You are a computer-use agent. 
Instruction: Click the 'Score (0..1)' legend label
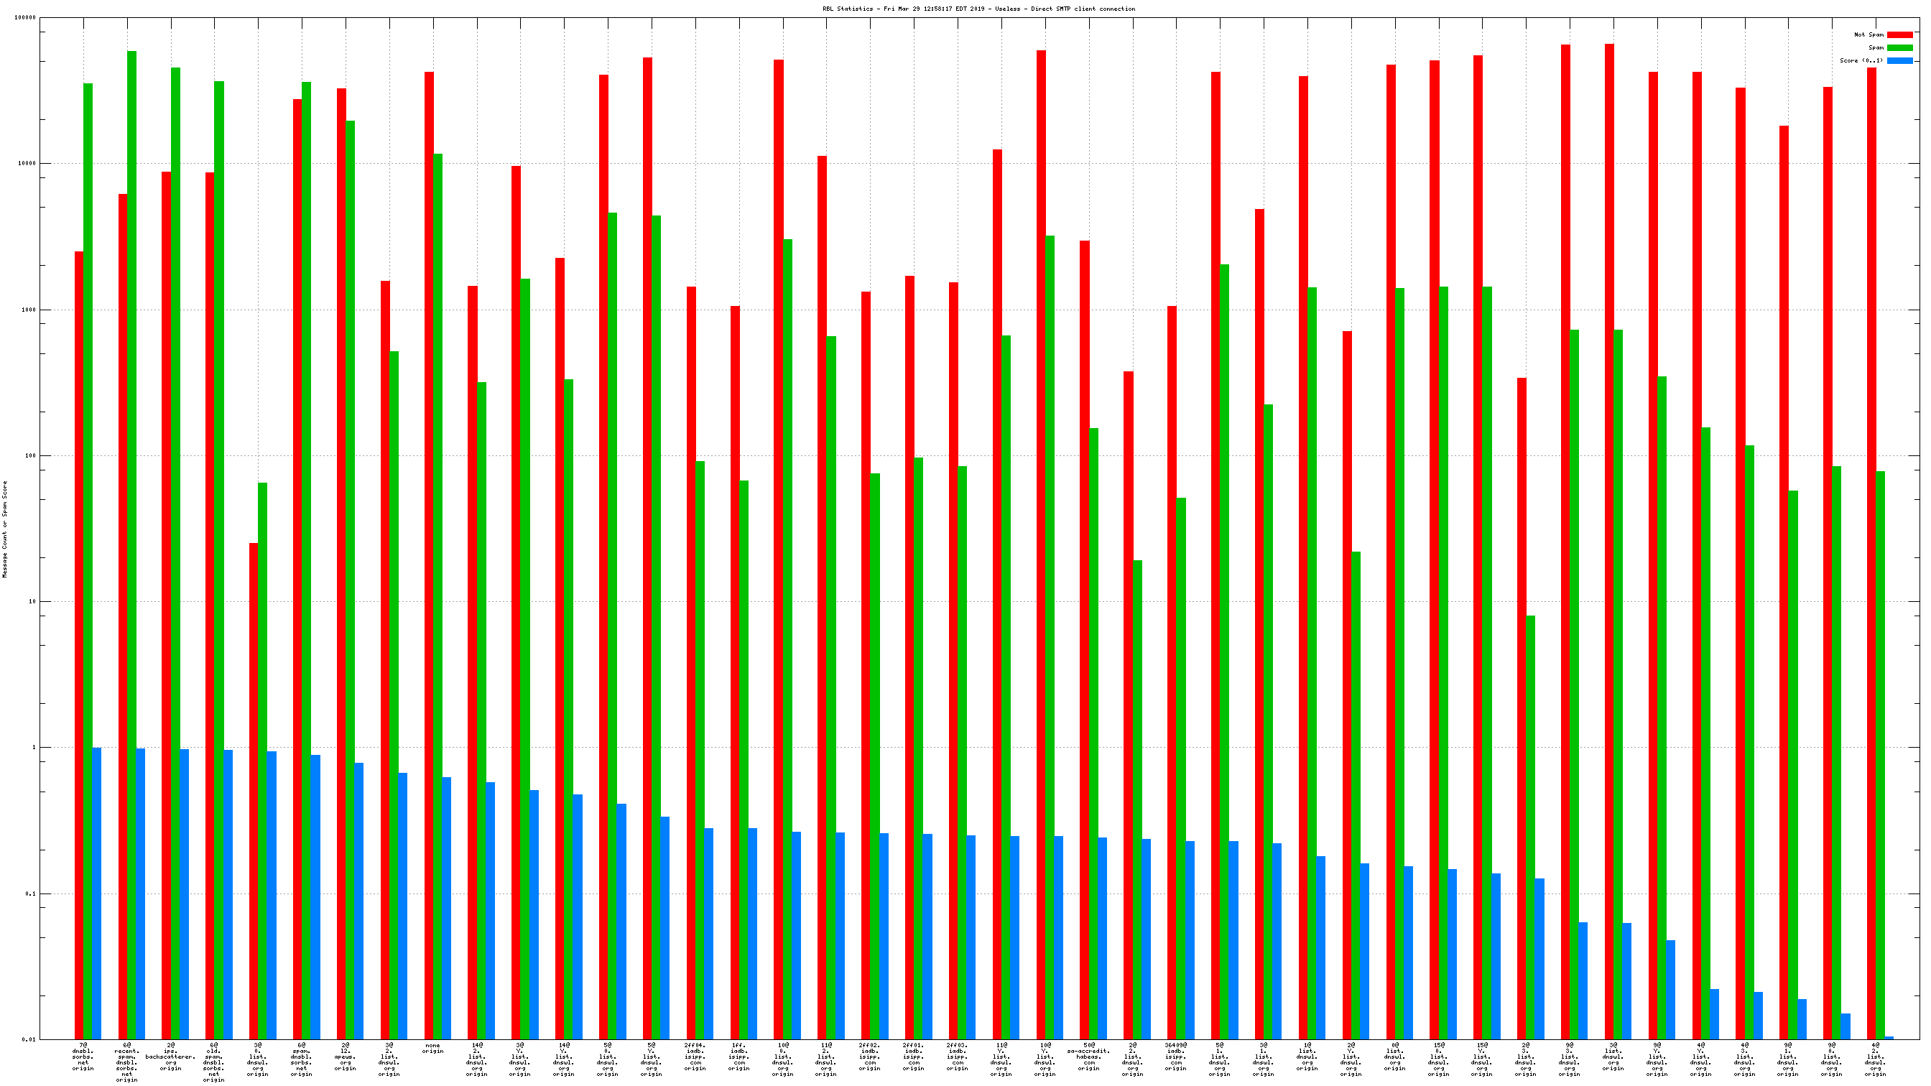pos(1861,61)
